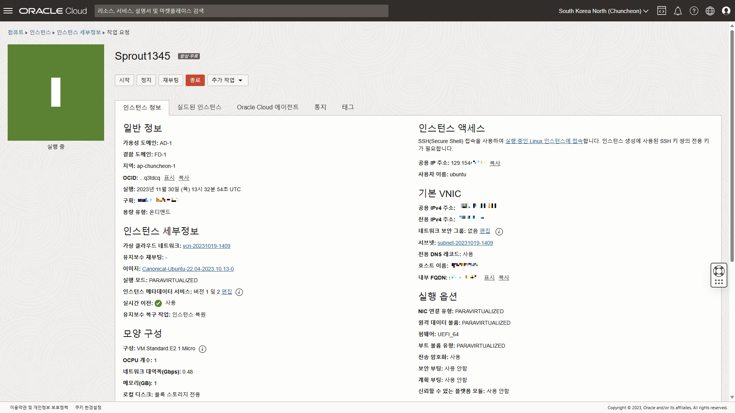Open the vcn-20231019-1409 link

coord(206,246)
